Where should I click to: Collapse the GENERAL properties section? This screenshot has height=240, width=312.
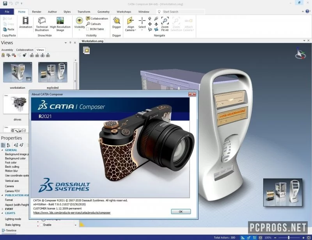click(2, 150)
